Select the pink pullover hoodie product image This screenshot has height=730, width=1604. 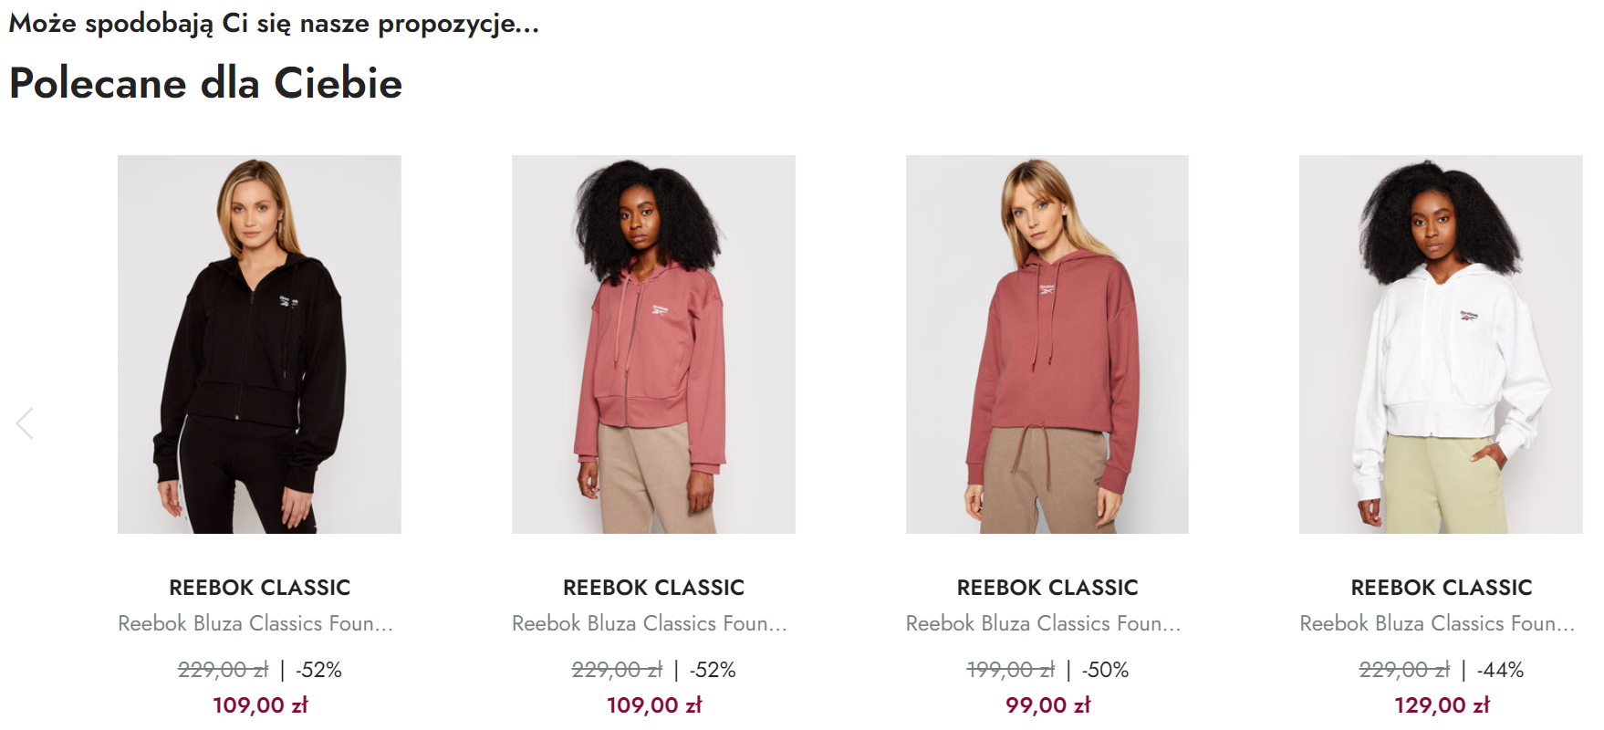click(1047, 344)
